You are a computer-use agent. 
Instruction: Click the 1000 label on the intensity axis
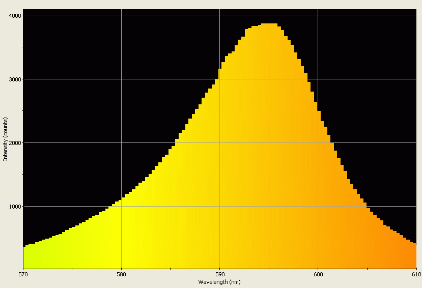pos(15,207)
